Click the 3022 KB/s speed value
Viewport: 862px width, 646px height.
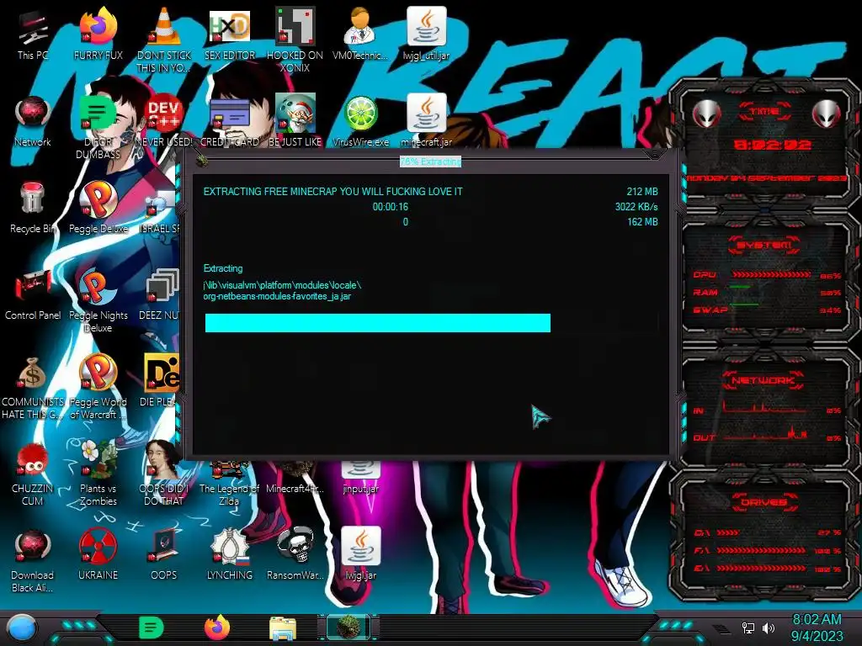[x=636, y=207]
